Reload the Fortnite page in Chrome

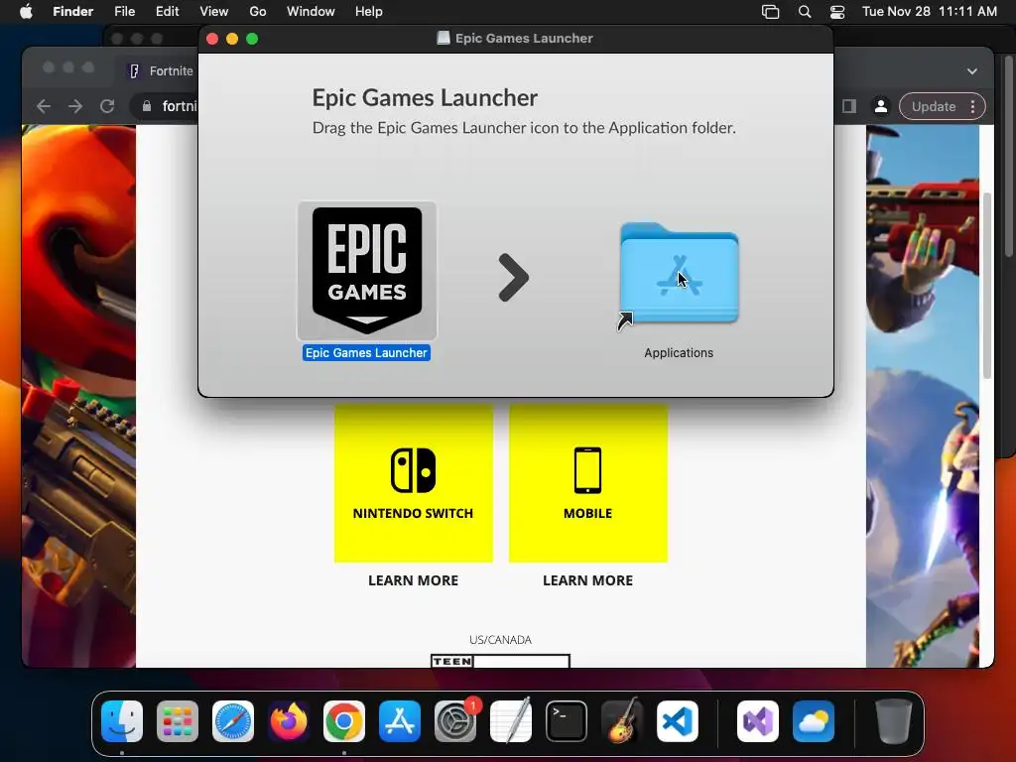tap(107, 106)
